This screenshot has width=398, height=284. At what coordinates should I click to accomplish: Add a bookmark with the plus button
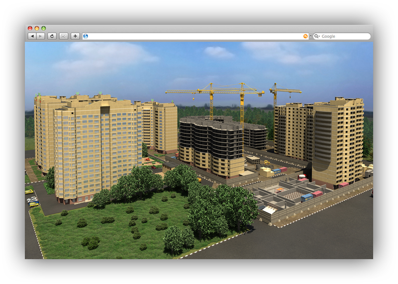tap(75, 36)
